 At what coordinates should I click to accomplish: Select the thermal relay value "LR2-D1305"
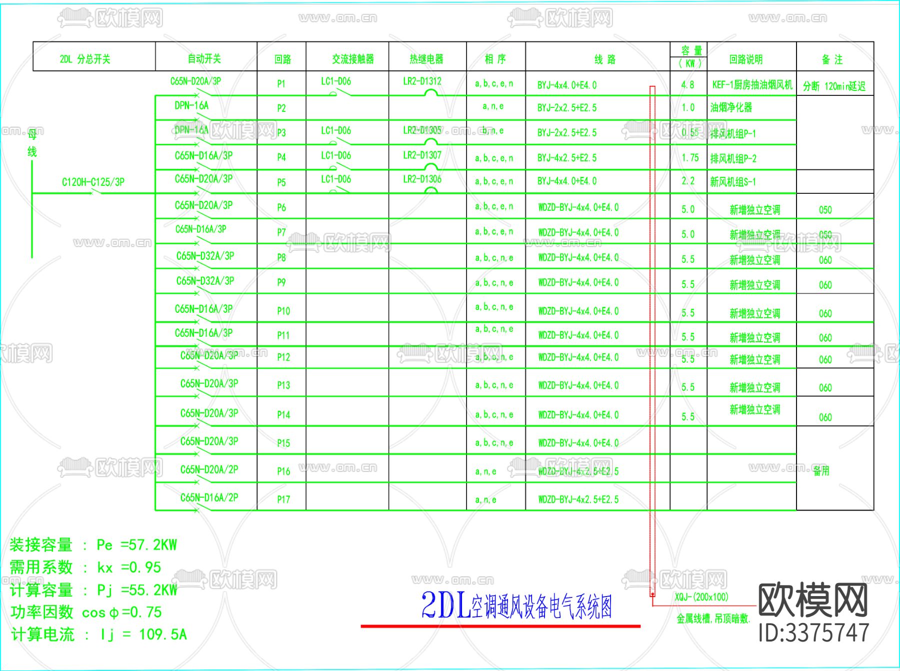[x=422, y=130]
